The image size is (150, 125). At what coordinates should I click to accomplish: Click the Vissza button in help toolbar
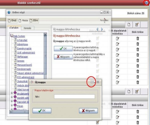[23, 20]
